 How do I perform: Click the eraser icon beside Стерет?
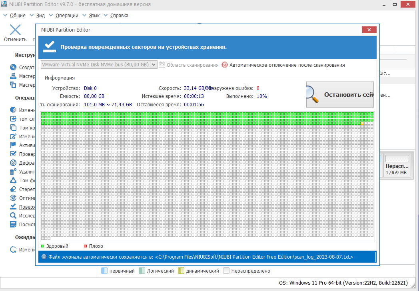pos(13,189)
